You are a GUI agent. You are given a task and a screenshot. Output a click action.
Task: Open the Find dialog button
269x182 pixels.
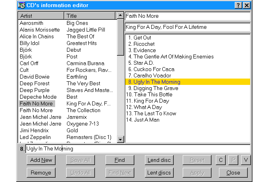tap(120, 160)
